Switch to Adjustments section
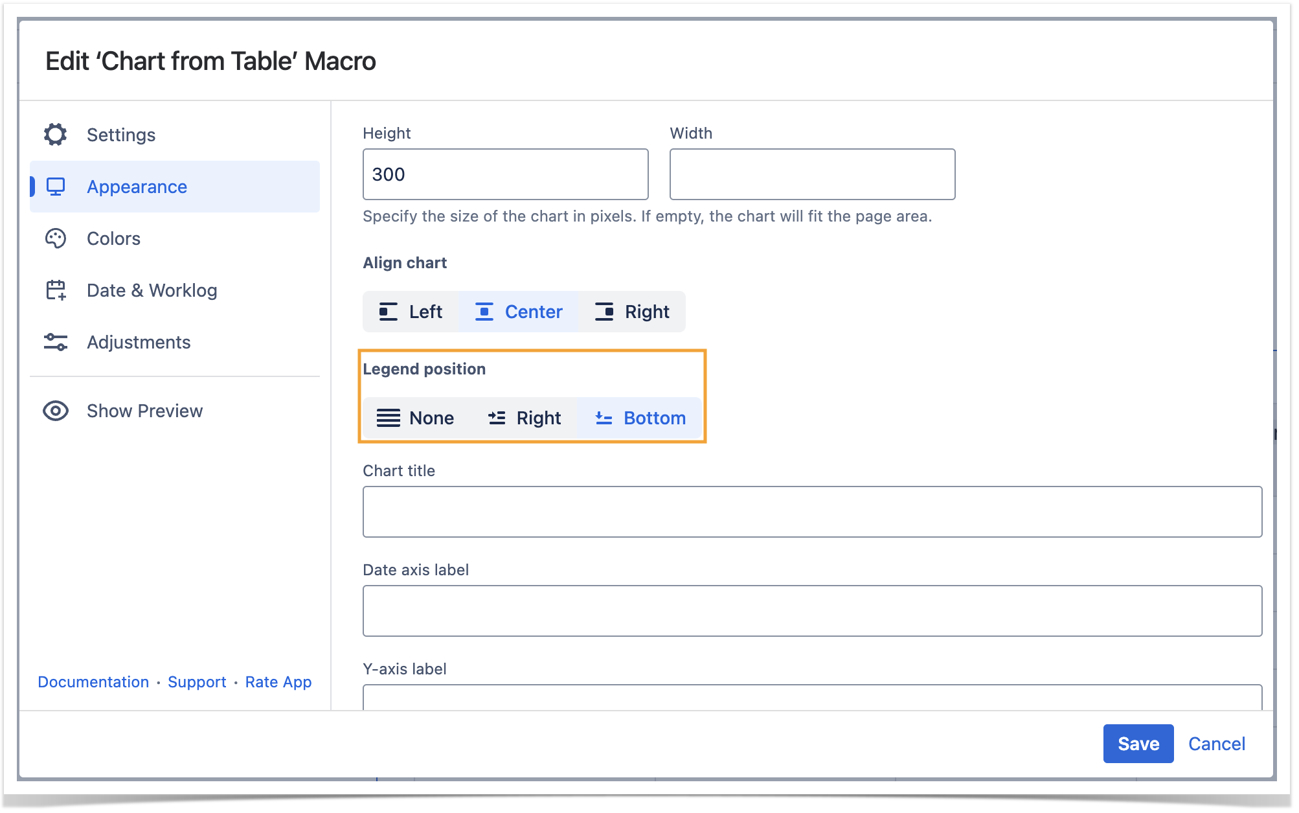This screenshot has height=813, width=1299. pyautogui.click(x=139, y=342)
